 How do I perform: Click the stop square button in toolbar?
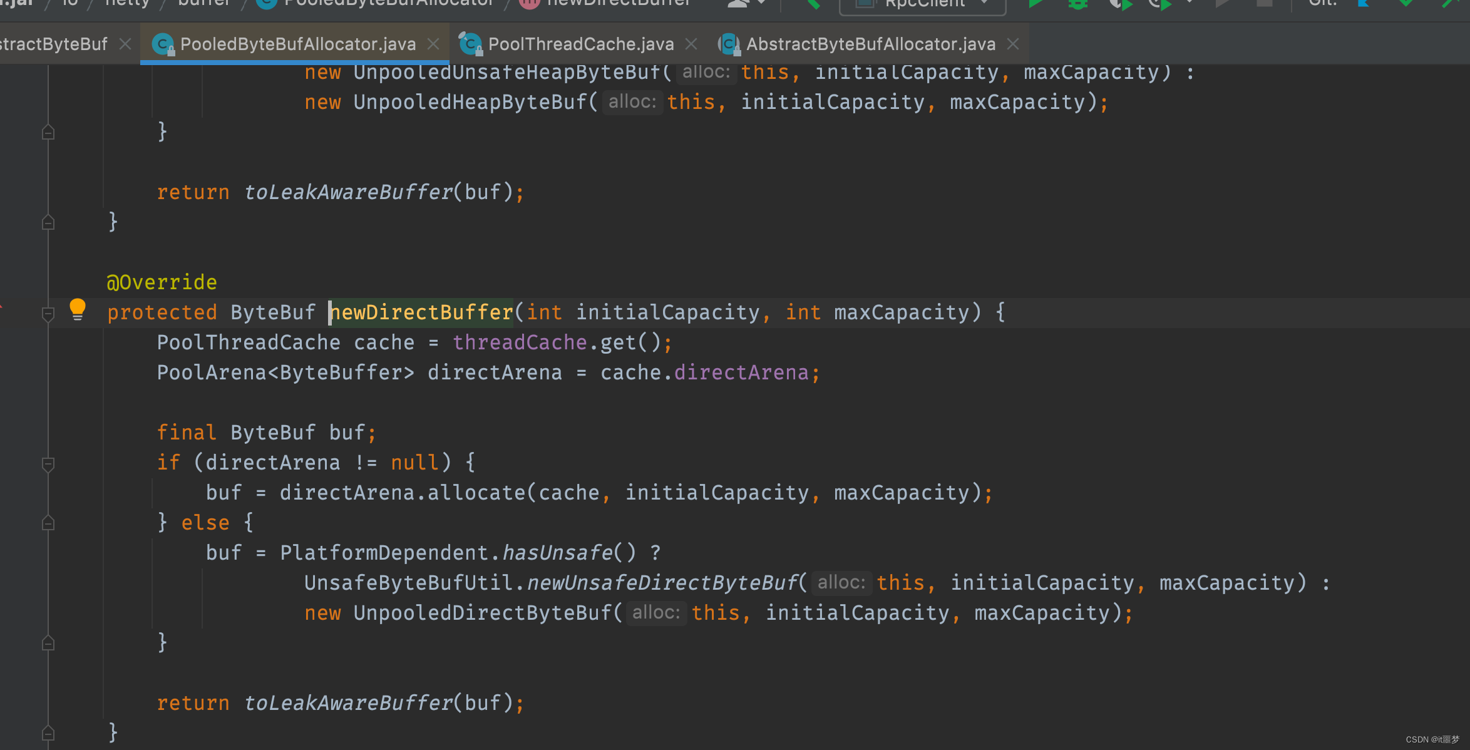[1265, 3]
